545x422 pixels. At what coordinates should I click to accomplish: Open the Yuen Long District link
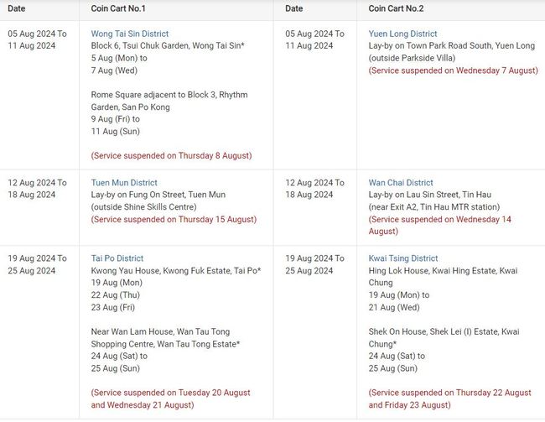pyautogui.click(x=402, y=34)
